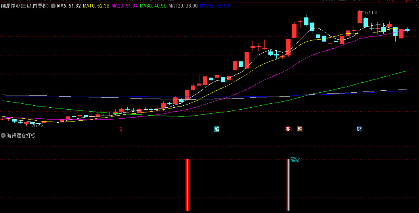Image resolution: width=419 pixels, height=213 pixels.
Task: Click the 鹏鼎控股(日线.前复权) chart title
Action: point(25,6)
